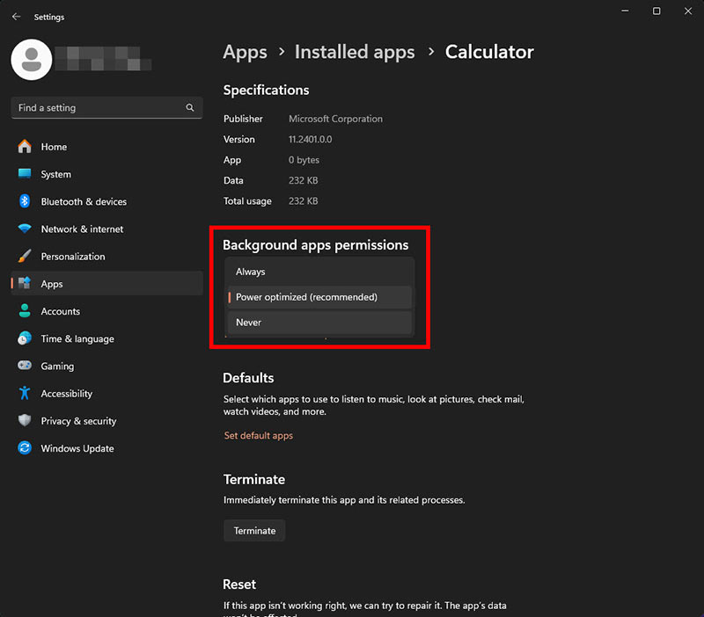
Task: Click the Find a setting search box
Action: [x=106, y=107]
